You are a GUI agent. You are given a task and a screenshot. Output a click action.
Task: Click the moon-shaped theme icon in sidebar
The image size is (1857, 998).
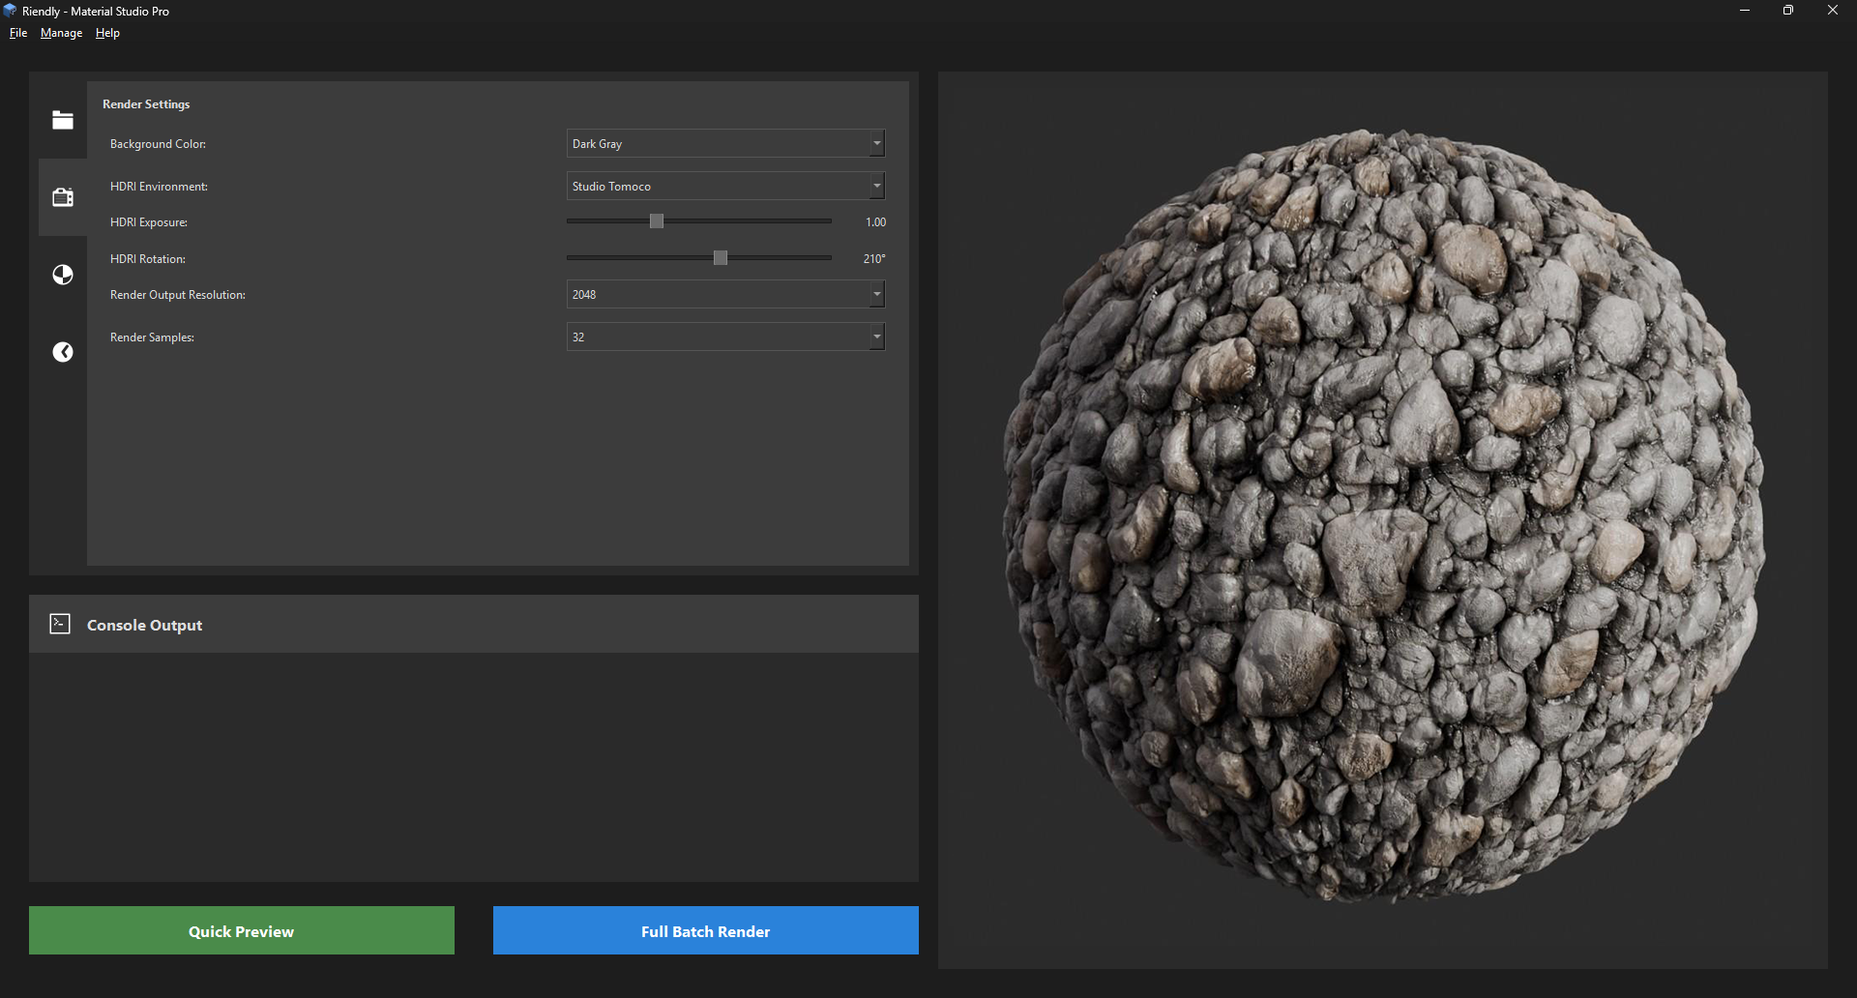pos(62,352)
